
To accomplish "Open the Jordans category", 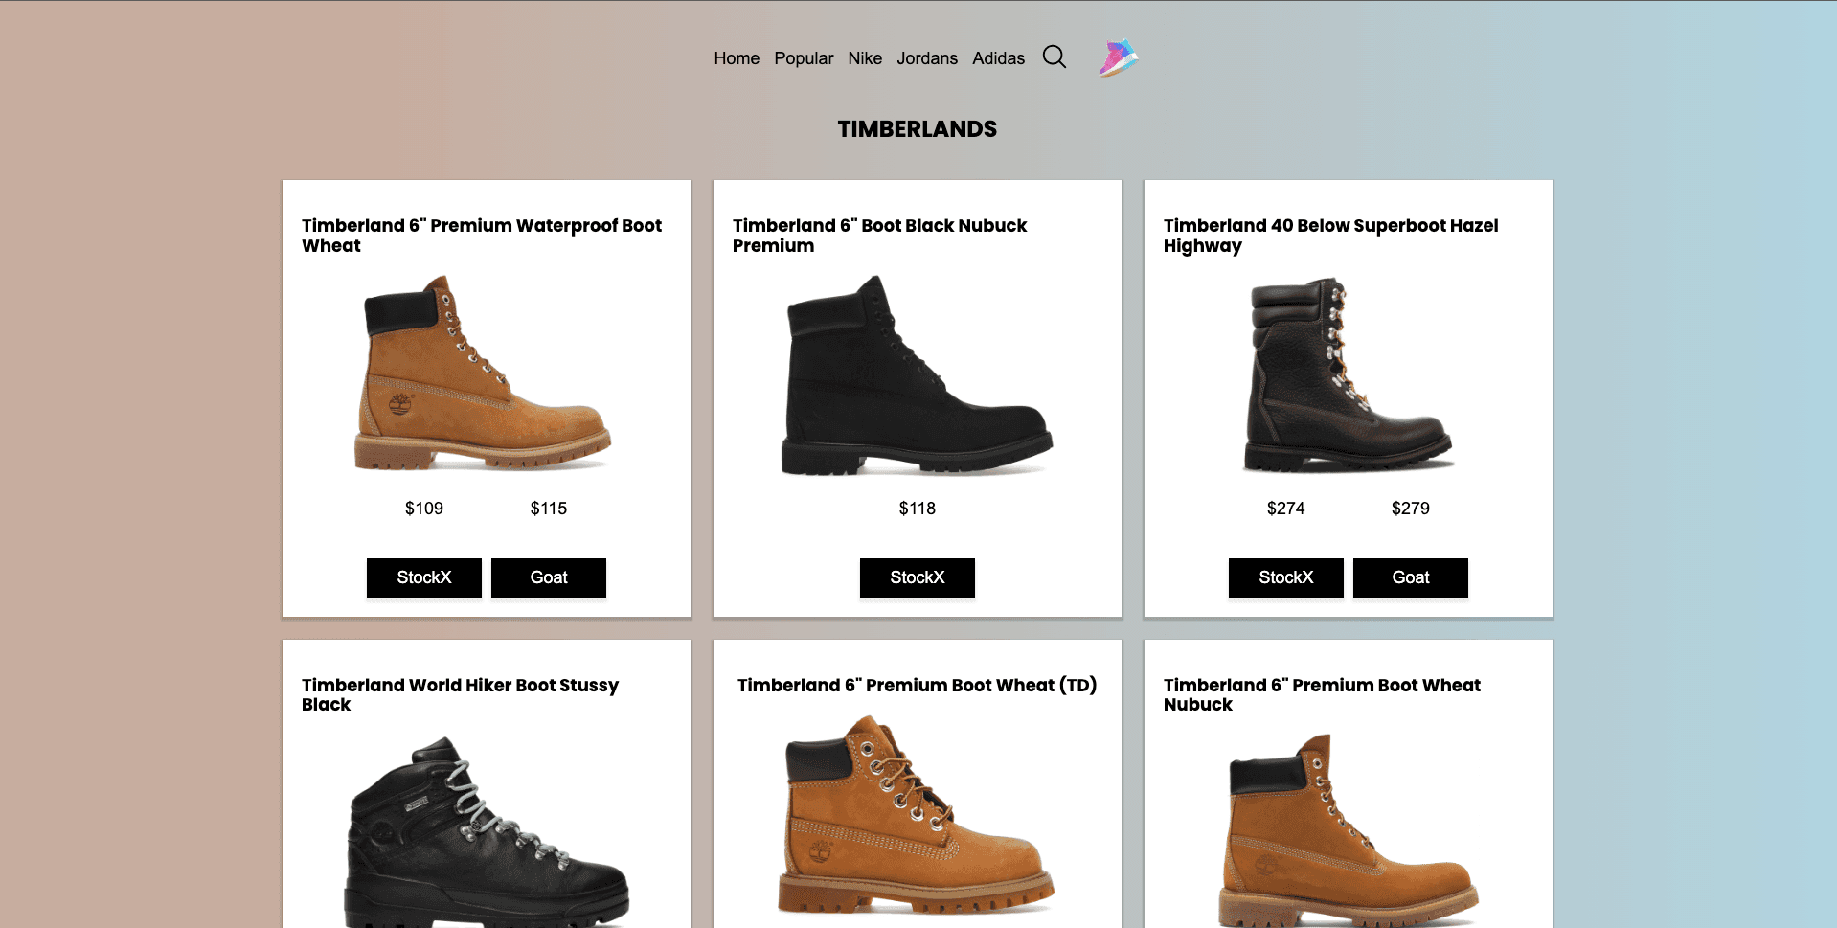I will click(x=926, y=58).
